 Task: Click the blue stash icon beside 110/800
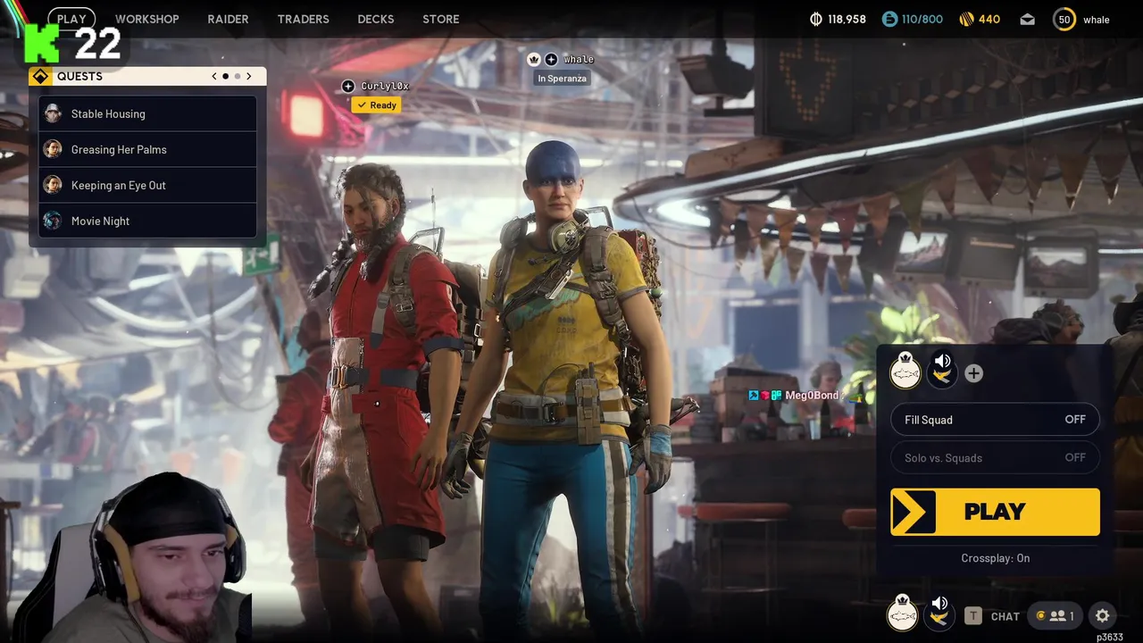[889, 19]
